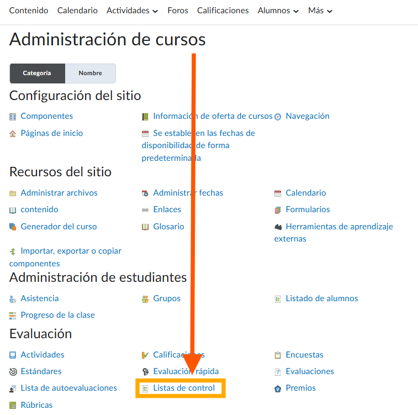Viewport: 418px width, 415px height.
Task: Click the Componentes icon
Action: coord(13,117)
